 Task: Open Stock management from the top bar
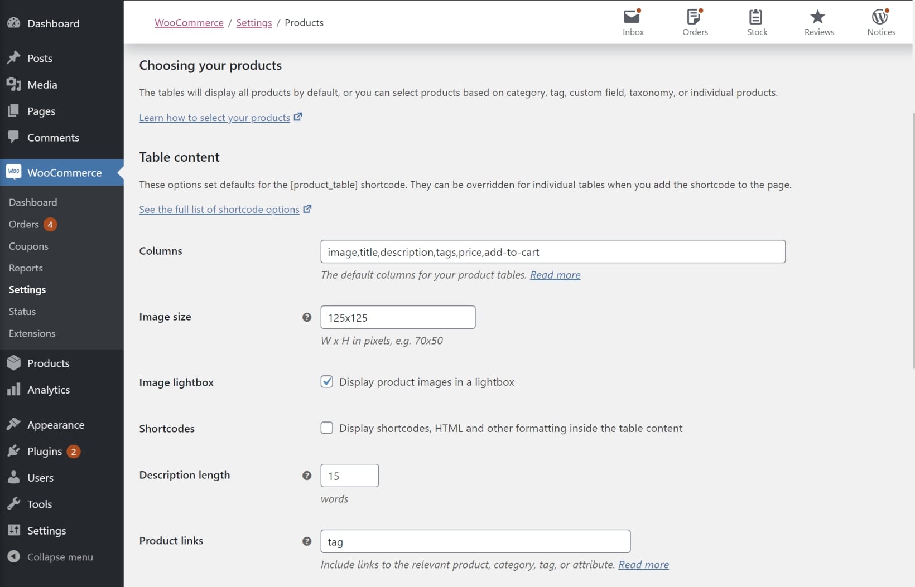coord(757,21)
